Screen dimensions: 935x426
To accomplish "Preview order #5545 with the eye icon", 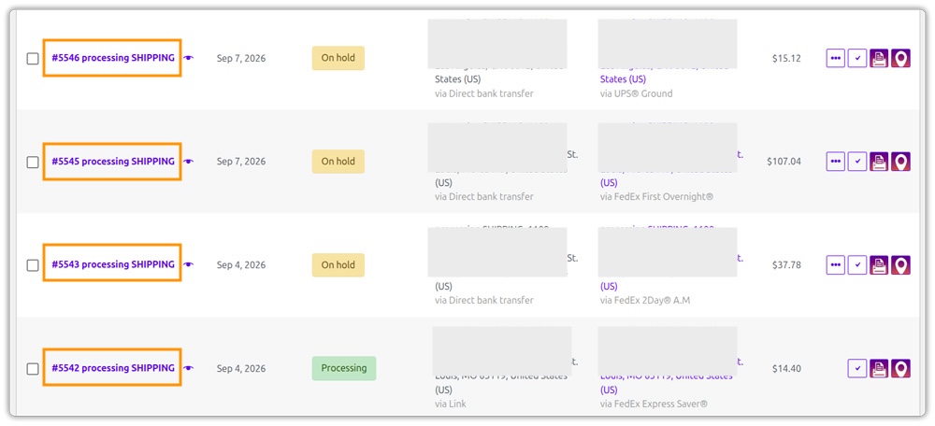I will click(x=189, y=162).
